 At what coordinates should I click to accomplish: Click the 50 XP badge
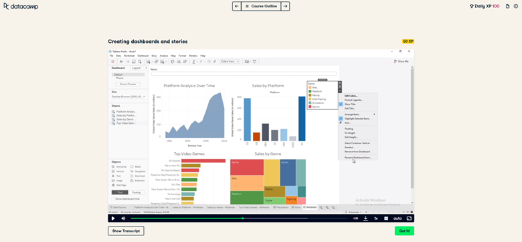[408, 42]
